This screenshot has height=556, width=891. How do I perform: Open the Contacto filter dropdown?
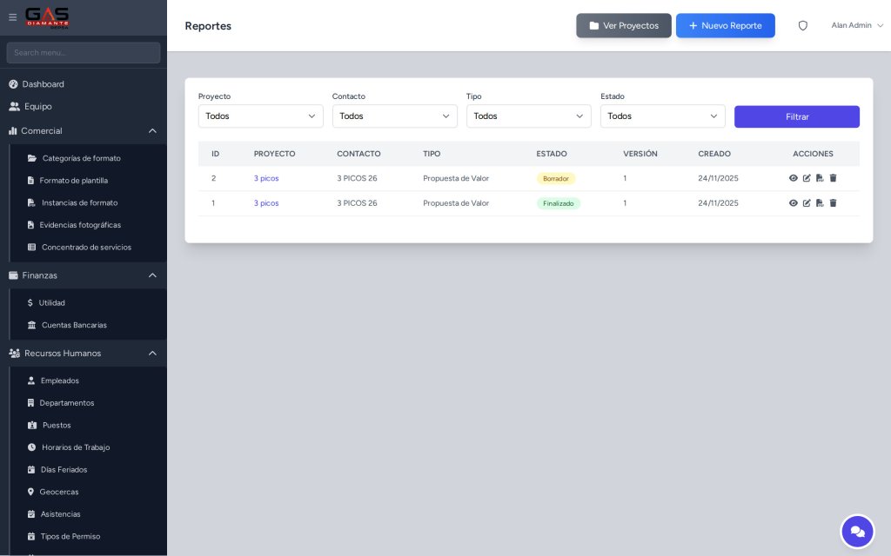pos(394,116)
